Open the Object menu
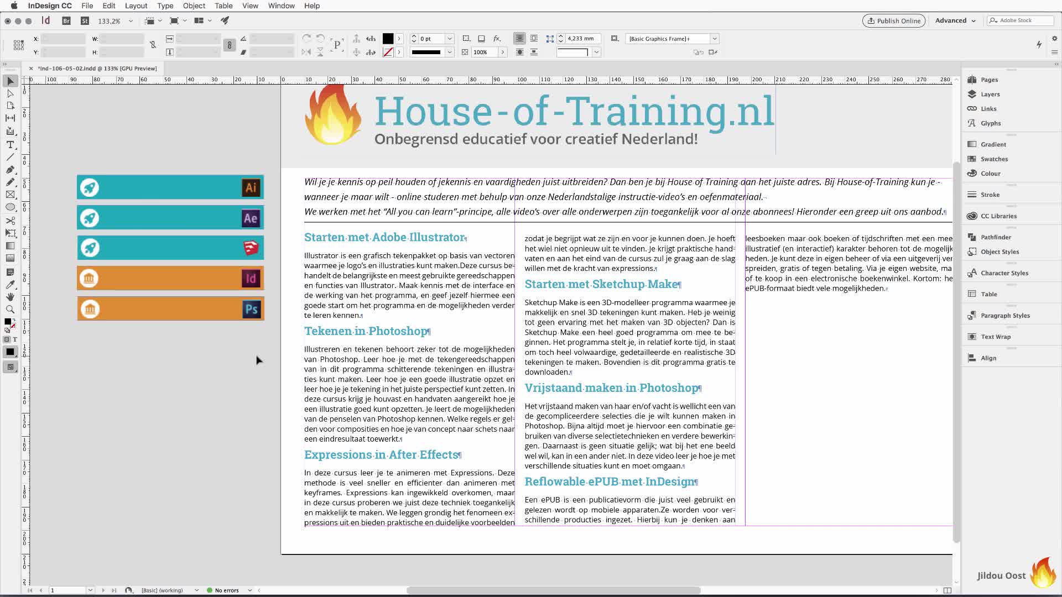Image resolution: width=1062 pixels, height=597 pixels. (x=194, y=6)
